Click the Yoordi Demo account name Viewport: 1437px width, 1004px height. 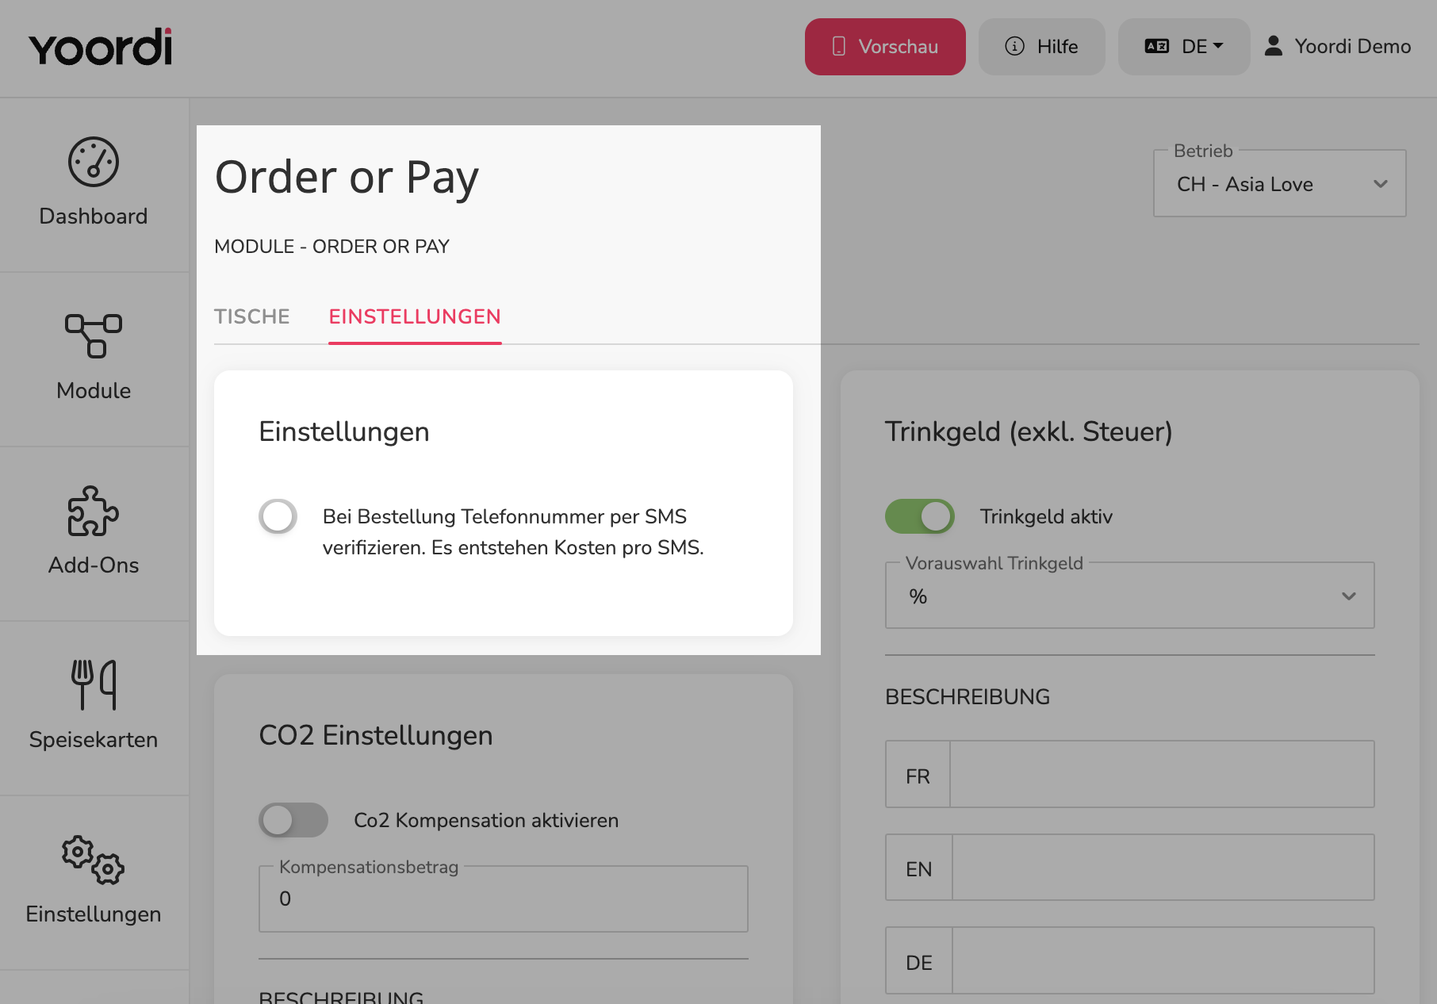click(x=1353, y=46)
